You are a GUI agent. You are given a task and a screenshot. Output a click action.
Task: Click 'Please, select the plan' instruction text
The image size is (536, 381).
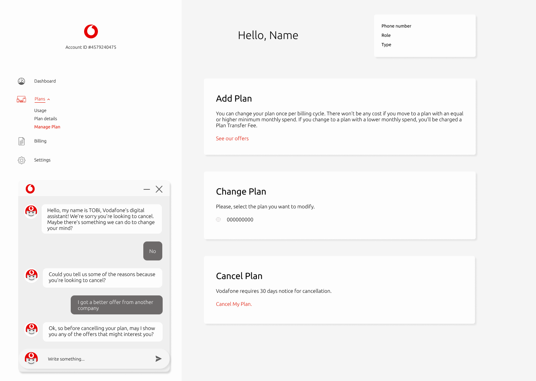(x=265, y=206)
